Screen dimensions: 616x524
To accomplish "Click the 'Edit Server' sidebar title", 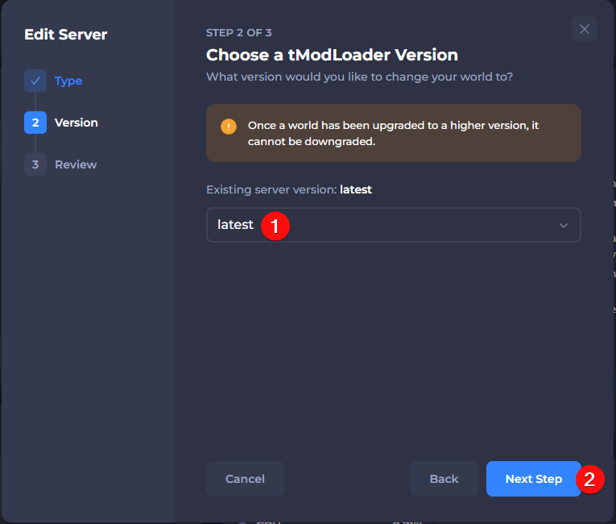I will [65, 35].
